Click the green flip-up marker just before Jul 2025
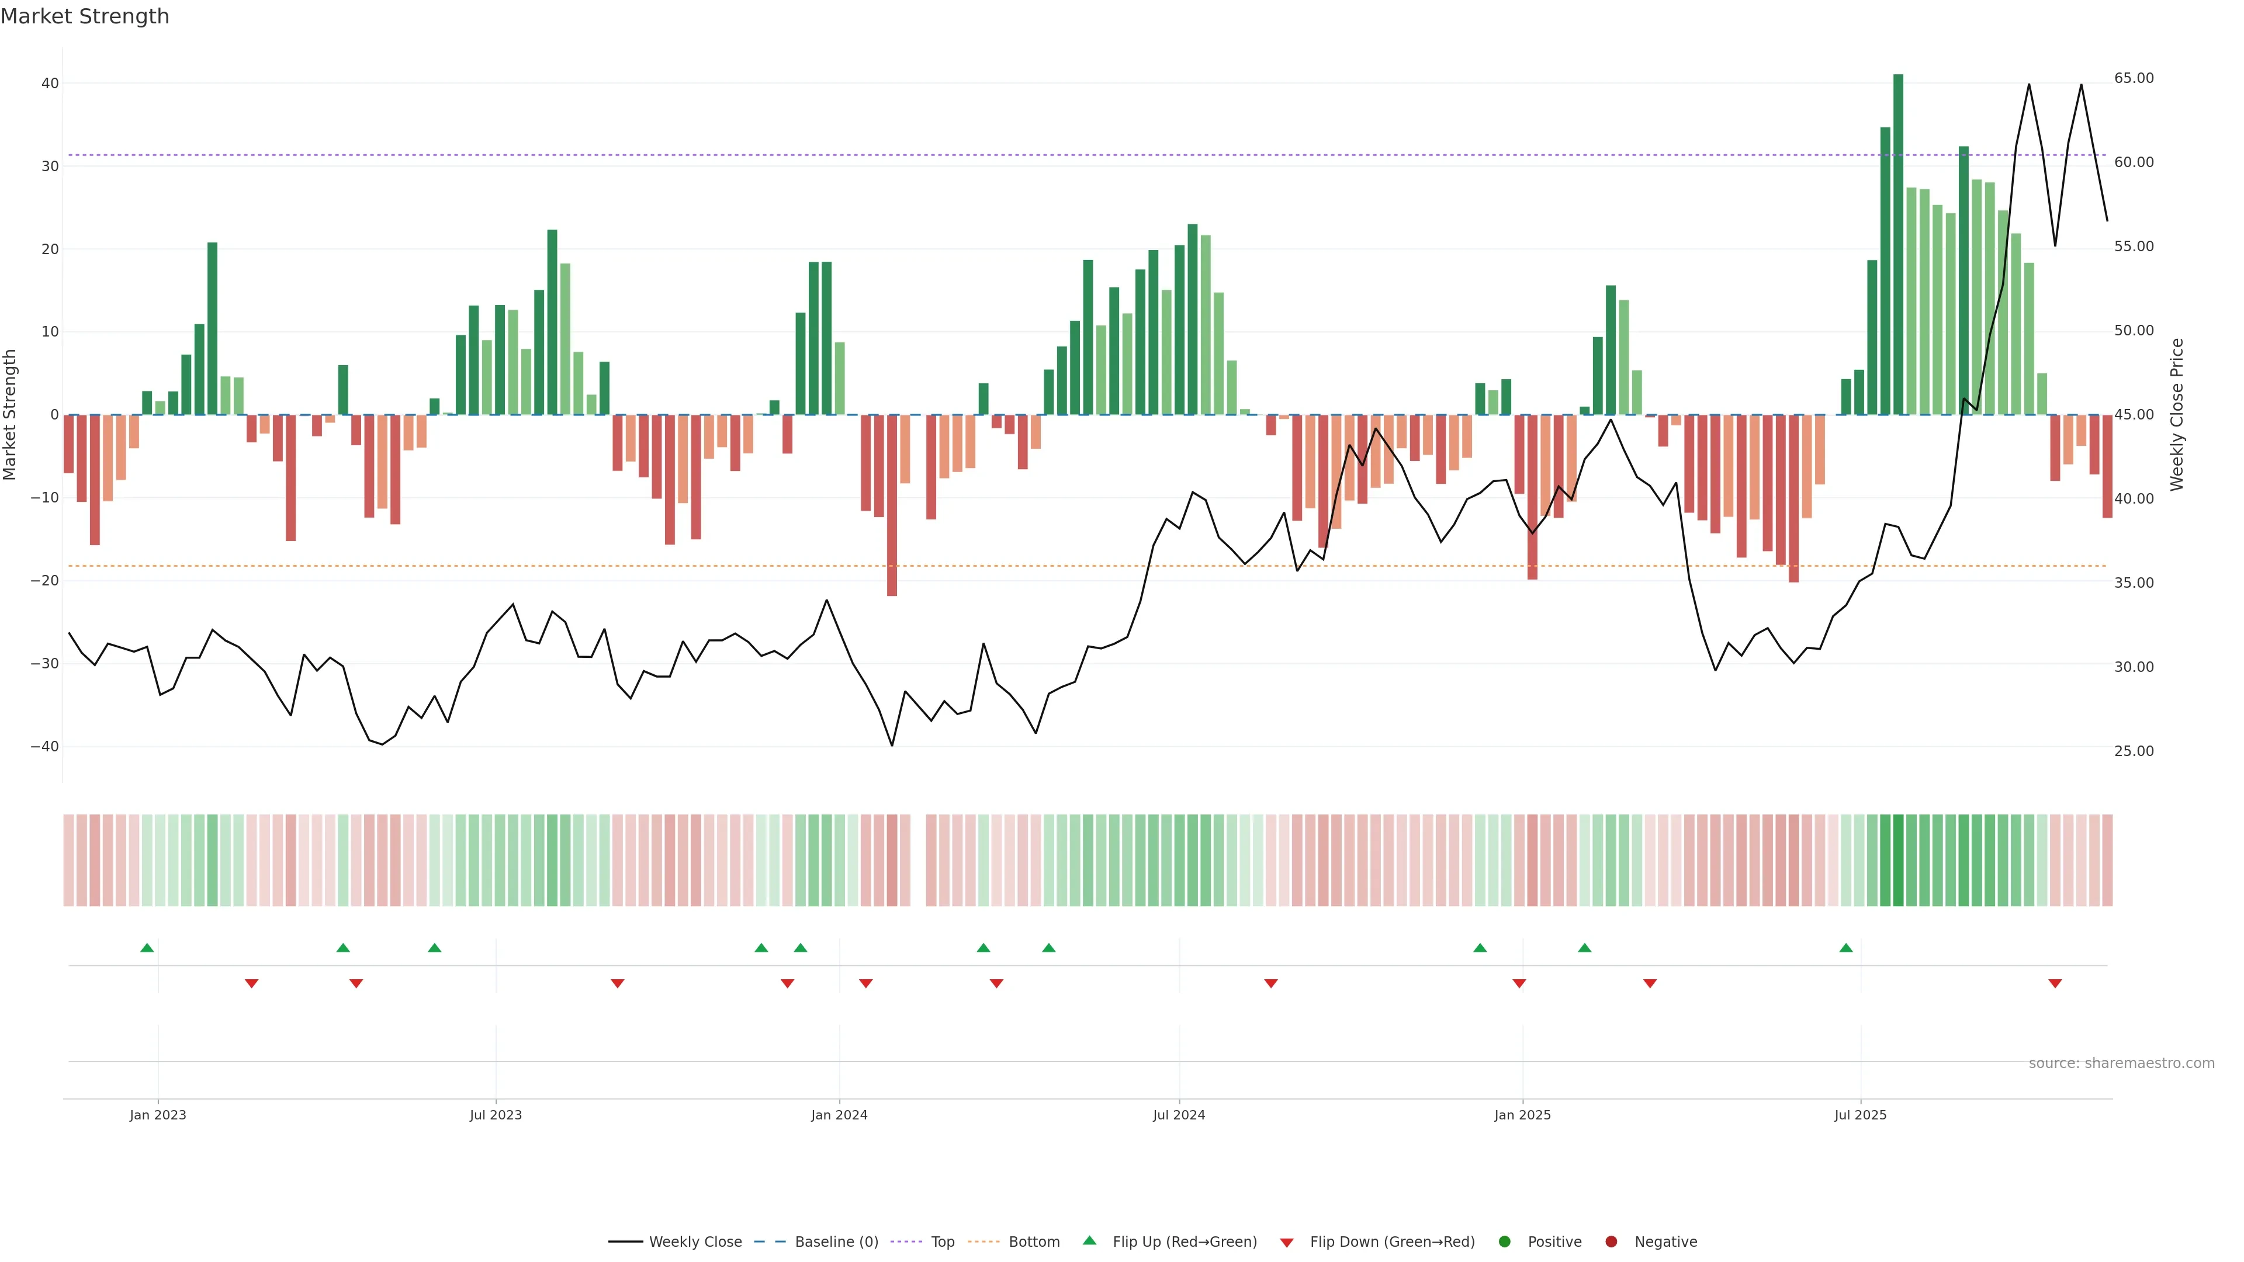 point(1846,948)
